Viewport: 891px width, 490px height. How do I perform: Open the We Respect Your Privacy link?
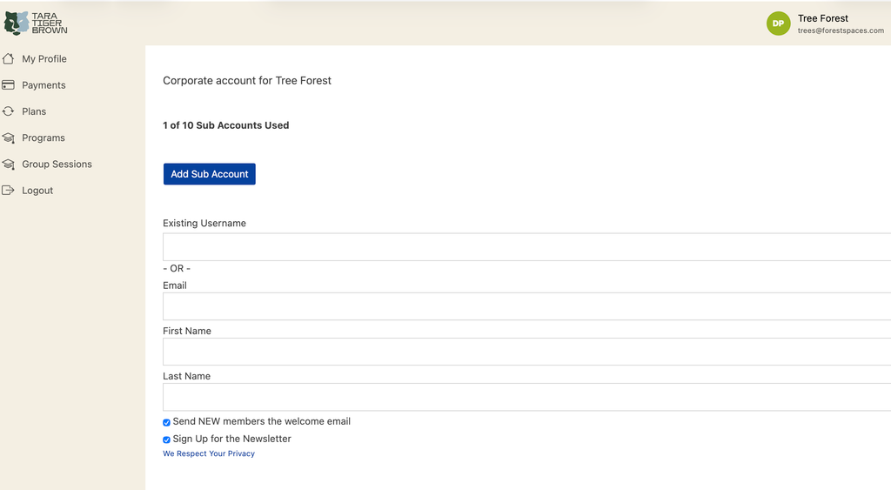pos(209,453)
